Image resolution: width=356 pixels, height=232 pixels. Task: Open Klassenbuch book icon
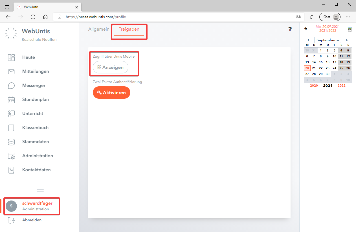pos(11,128)
